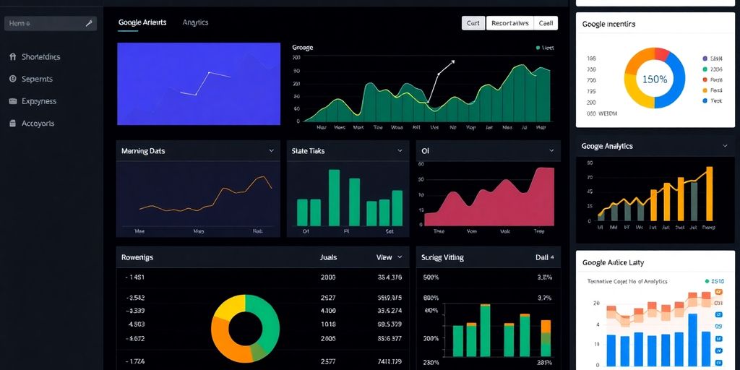Click the 500% label in Surigg Vitling
This screenshot has width=740, height=370.
pos(431,277)
